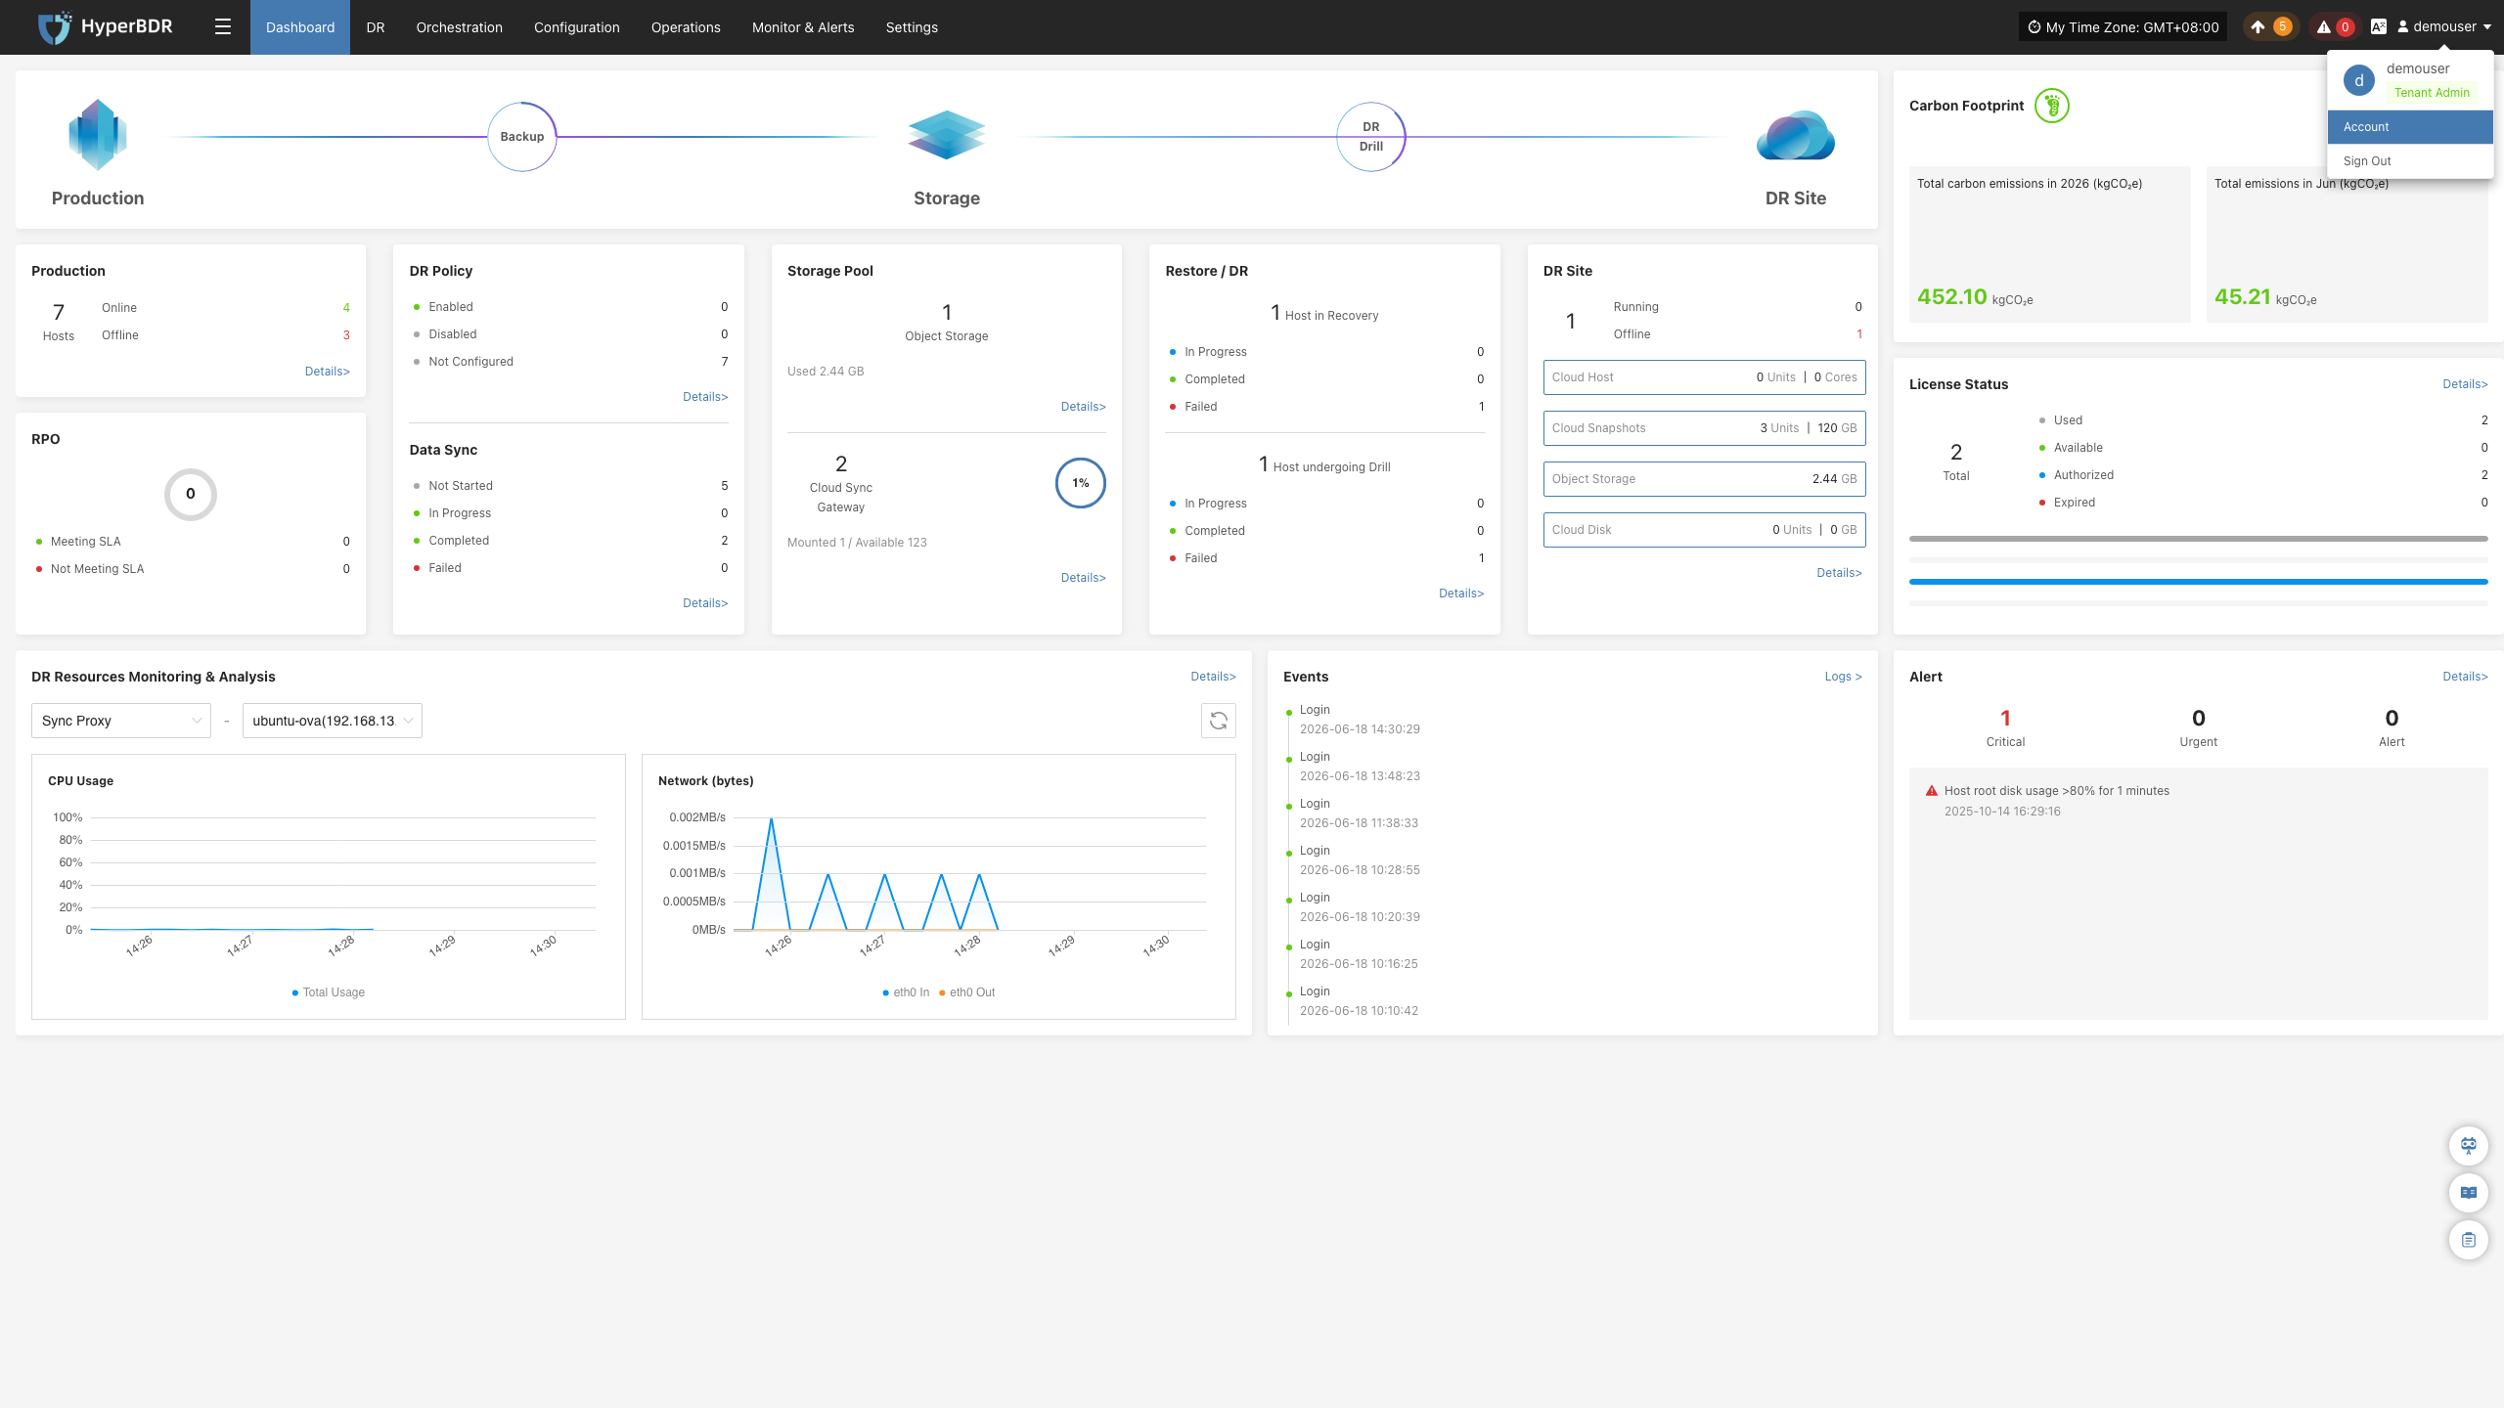The width and height of the screenshot is (2504, 1408).
Task: Click the Cloud Snapshots resource box
Action: [x=1704, y=428]
